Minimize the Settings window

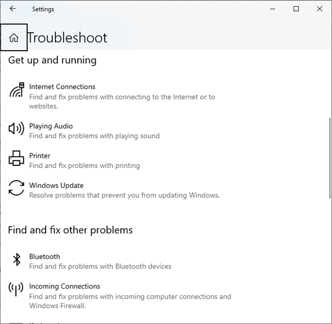point(272,9)
